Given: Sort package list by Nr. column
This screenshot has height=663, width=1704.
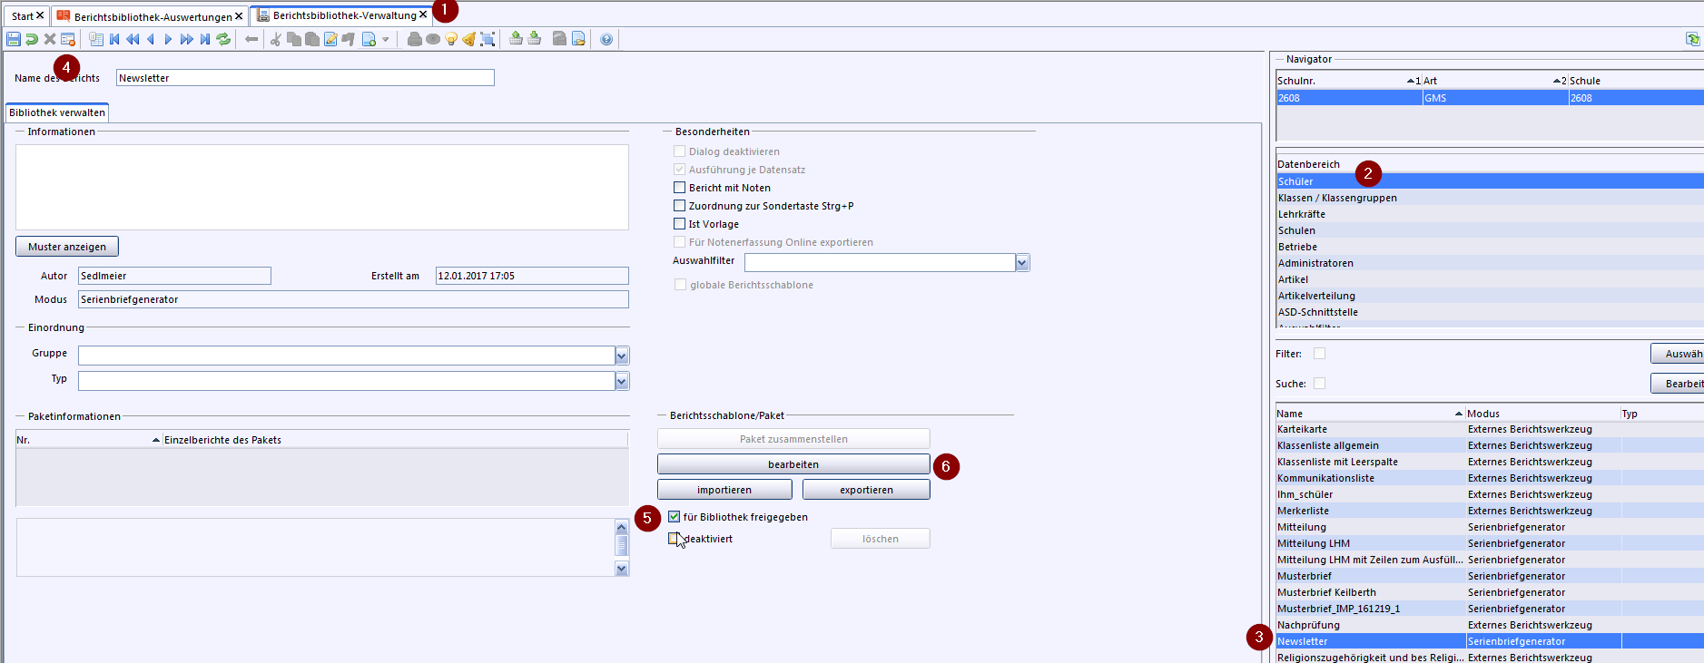Looking at the screenshot, I should pos(88,440).
